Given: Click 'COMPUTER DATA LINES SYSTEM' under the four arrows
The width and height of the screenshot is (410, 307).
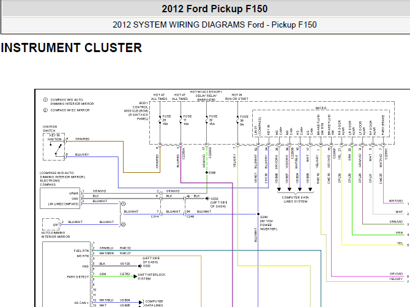Looking at the screenshot, I should [295, 199].
